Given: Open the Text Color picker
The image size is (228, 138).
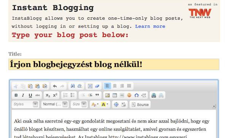Looking at the screenshot, I should tap(95, 104).
